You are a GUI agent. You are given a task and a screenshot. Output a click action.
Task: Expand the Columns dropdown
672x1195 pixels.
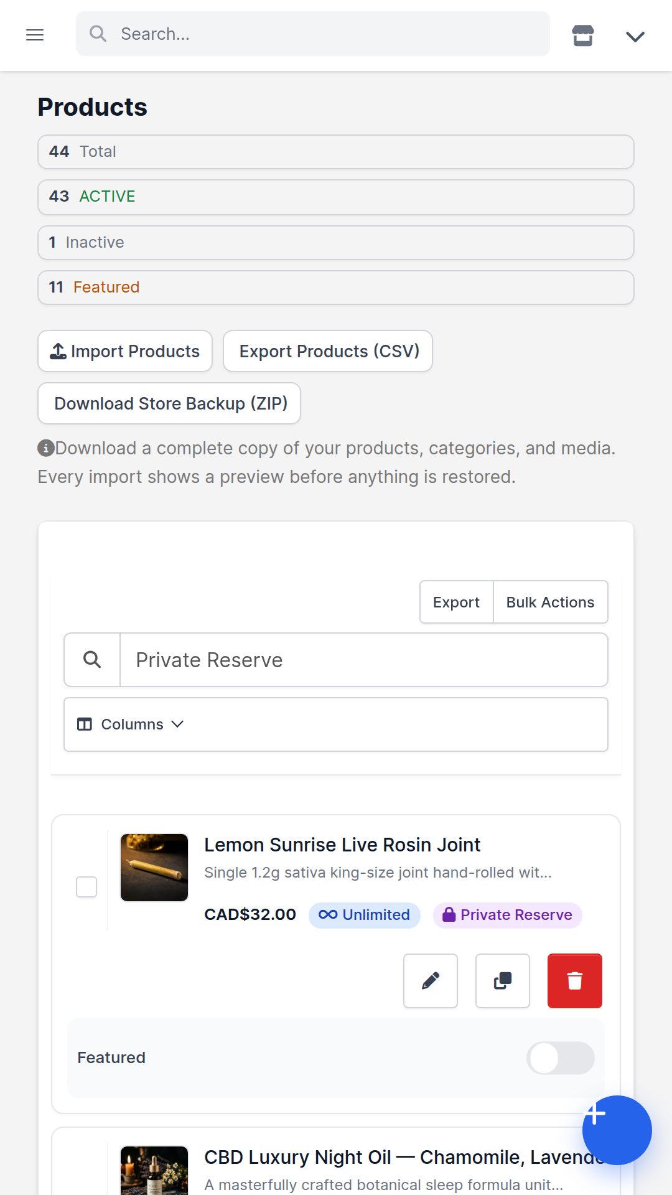336,724
